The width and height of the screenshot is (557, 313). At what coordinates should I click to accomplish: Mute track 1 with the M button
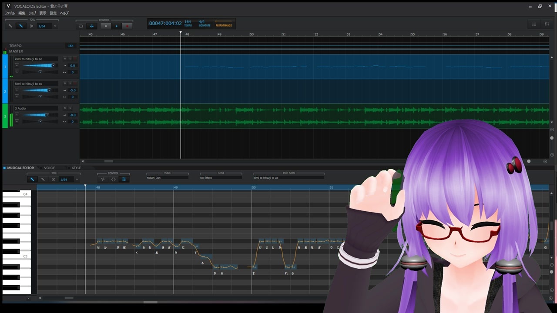[x=65, y=59]
